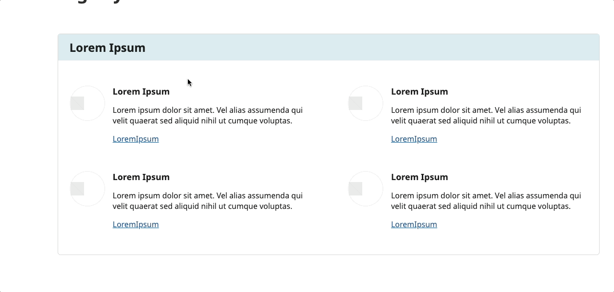Viewport: 614px width, 292px height.
Task: Click the description paragraph in the top-left card
Action: 208,115
